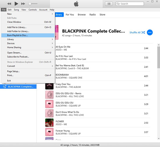Open the three-dots more options button
The height and width of the screenshot is (147, 160).
[x=150, y=33]
